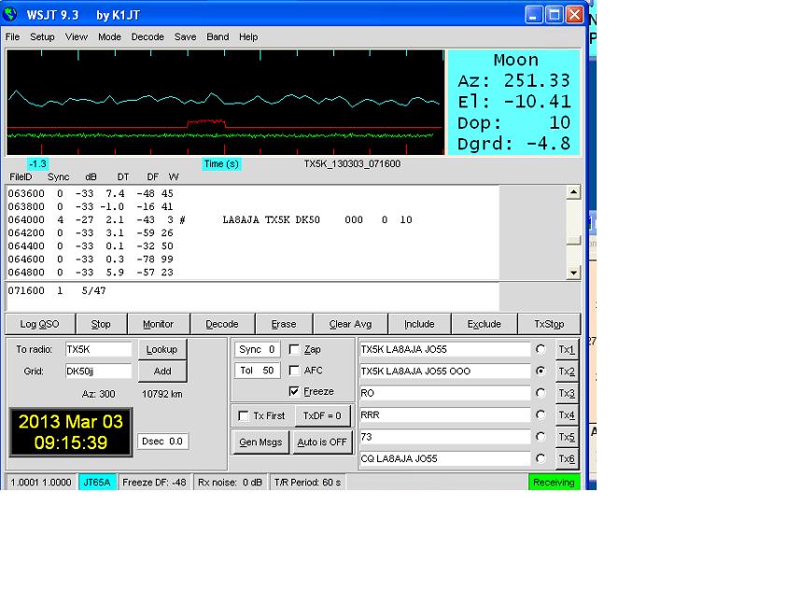Click the To radio input field
Image resolution: width=788 pixels, height=590 pixels.
99,349
